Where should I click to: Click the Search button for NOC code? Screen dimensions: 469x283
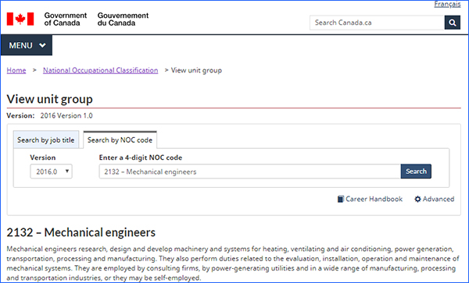[x=416, y=172]
